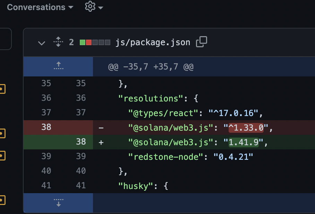Expand hidden lines below line 41
This screenshot has height=214, width=315.
tap(58, 203)
